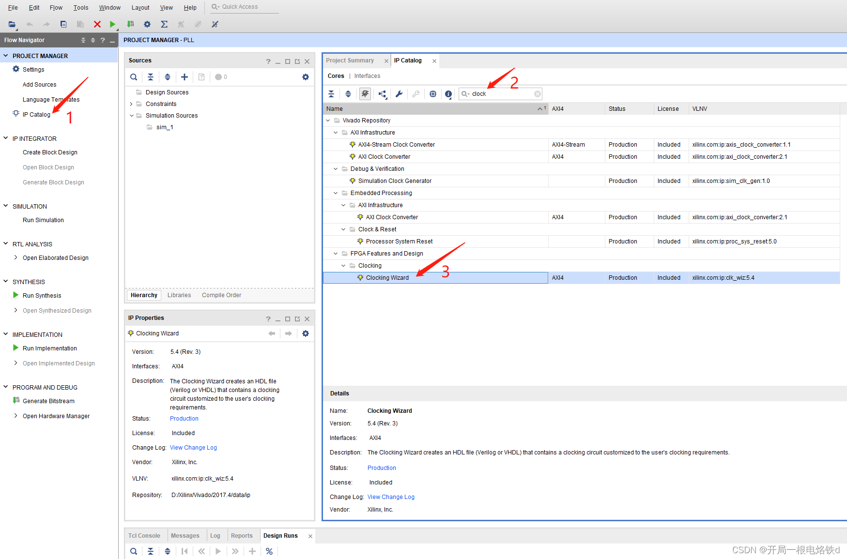Open the Tools menu
The width and height of the screenshot is (847, 559).
tap(81, 8)
